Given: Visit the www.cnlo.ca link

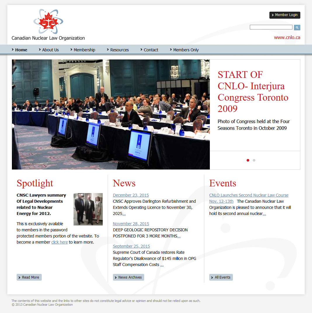Looking at the screenshot, I should 287,38.
